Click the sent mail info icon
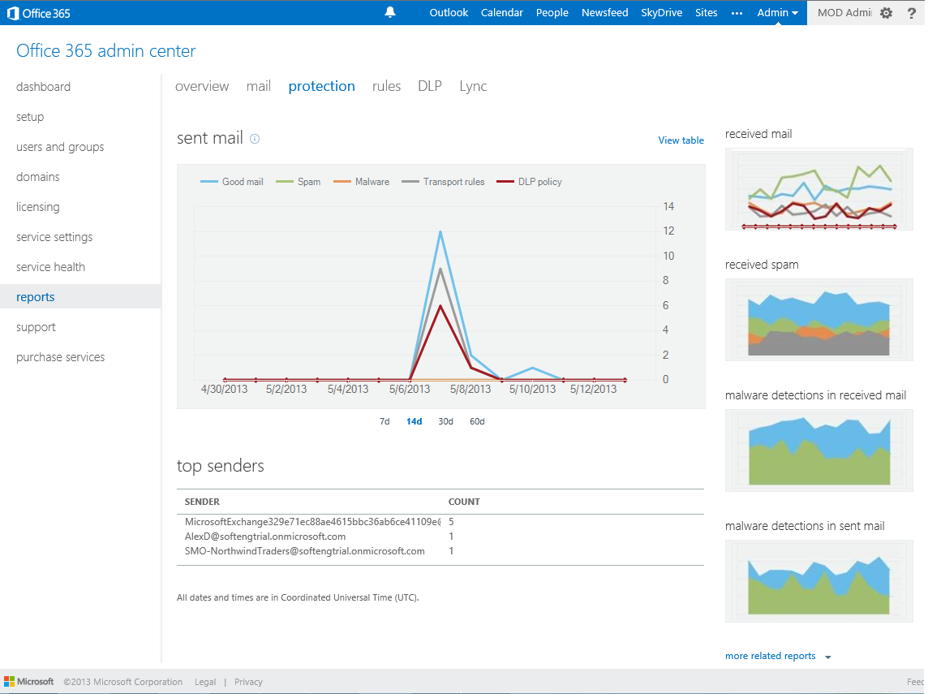 click(x=255, y=139)
